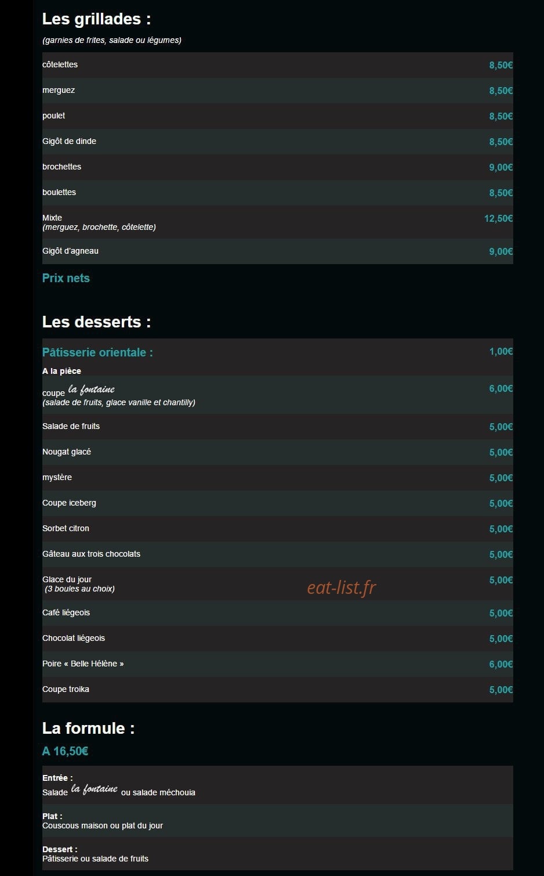Click the Poire Belle Hélène dessert
This screenshot has height=876, width=544.
83,664
